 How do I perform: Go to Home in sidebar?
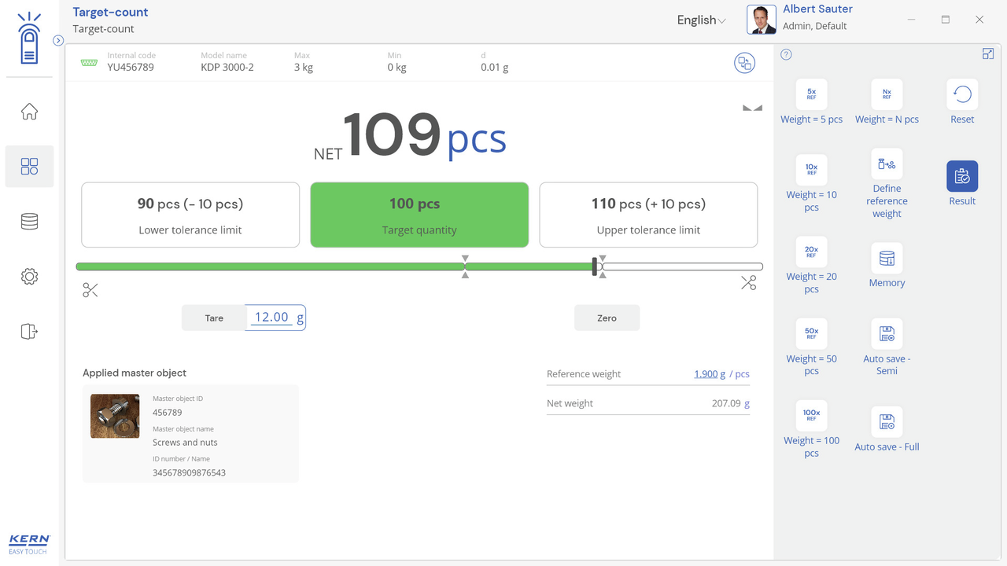click(x=29, y=112)
